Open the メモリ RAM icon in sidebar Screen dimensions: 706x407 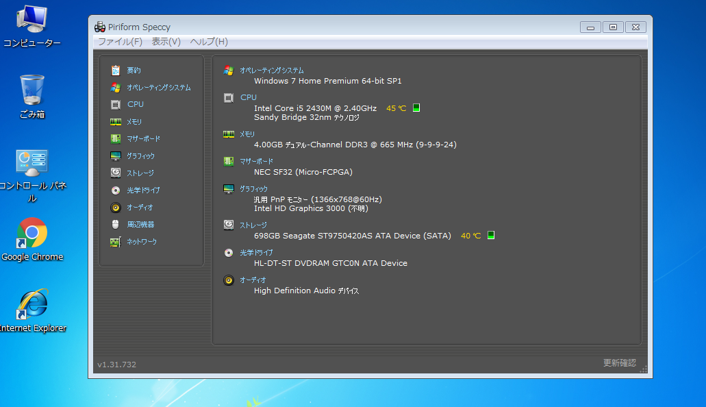tap(115, 122)
